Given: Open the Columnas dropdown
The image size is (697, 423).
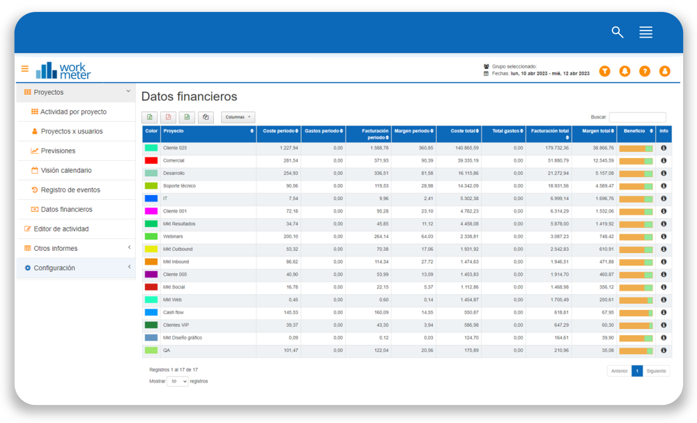Looking at the screenshot, I should 238,118.
